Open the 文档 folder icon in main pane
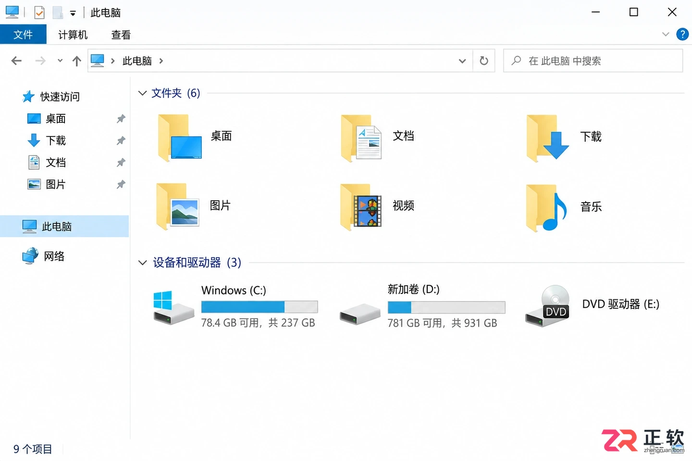 [x=361, y=138]
